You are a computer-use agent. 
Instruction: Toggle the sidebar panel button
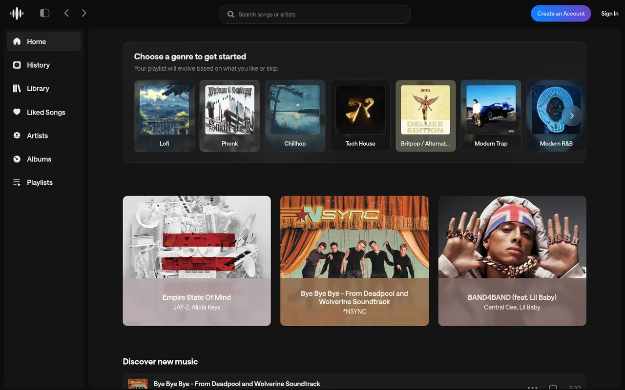pos(45,13)
